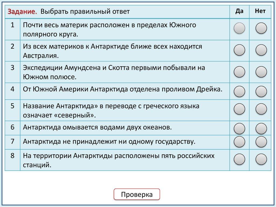Click the Нет column header

pyautogui.click(x=260, y=11)
